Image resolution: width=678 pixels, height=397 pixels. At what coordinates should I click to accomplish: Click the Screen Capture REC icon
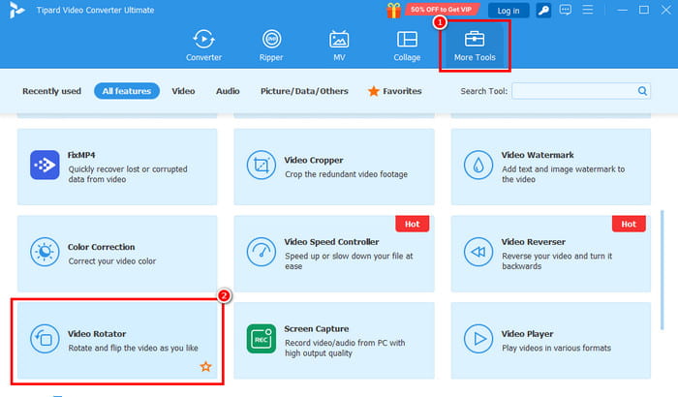point(262,339)
